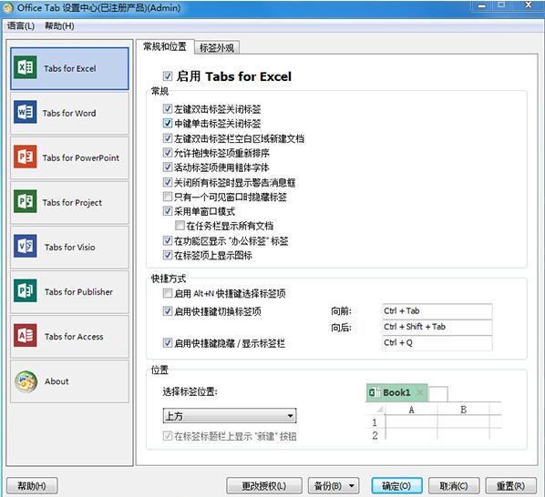Toggle 活动标签项使用粗体字体 checkbox
Screen dimensions: 545x497
click(168, 167)
